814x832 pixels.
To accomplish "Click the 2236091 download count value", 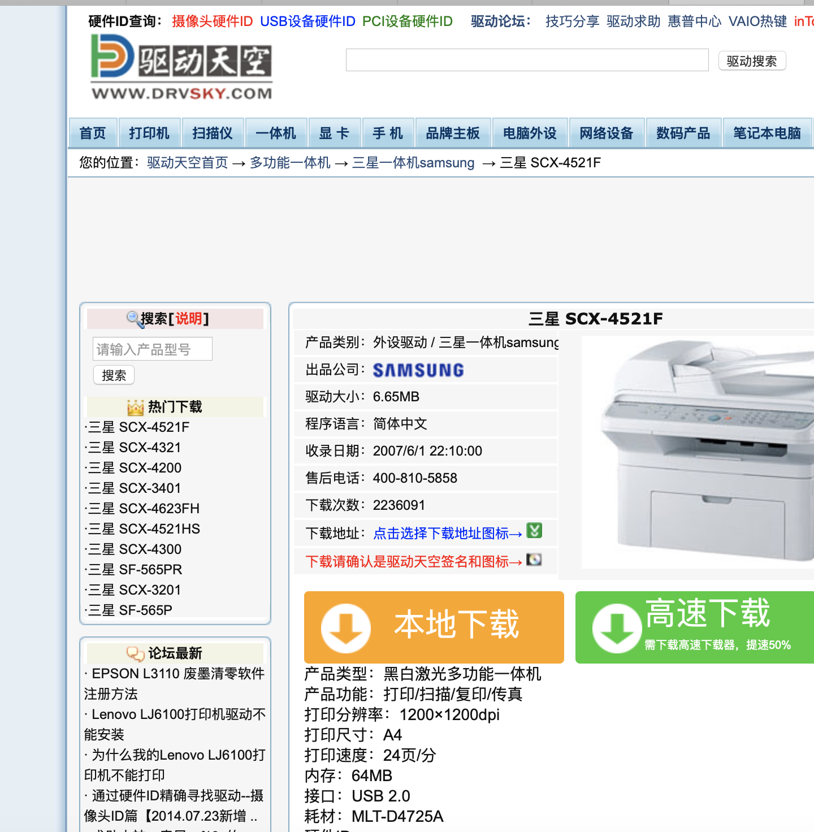I will tap(399, 505).
